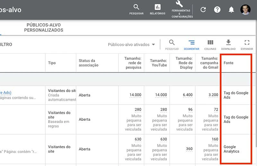
Task: Open the Colunas column settings
Action: point(210,45)
